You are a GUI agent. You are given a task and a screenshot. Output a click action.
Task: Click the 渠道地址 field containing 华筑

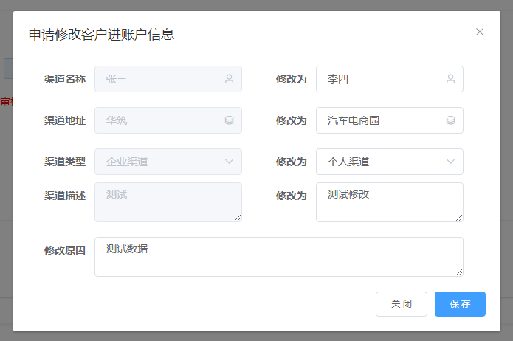(159, 120)
